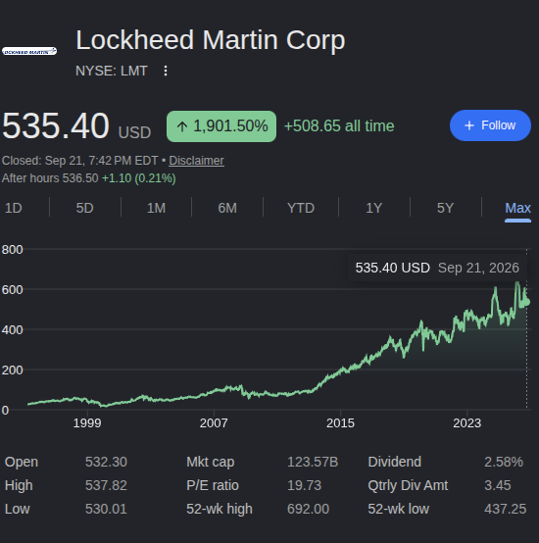Image resolution: width=539 pixels, height=543 pixels.
Task: Click the Lockheed Martin logo image
Action: 29,51
